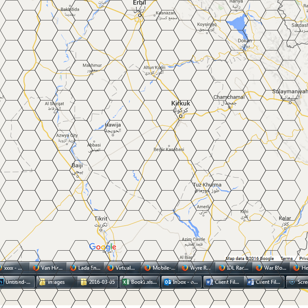This screenshot has height=308, width=308.
Task: Click the 'Koysinjaq' place label
Action: (207, 25)
